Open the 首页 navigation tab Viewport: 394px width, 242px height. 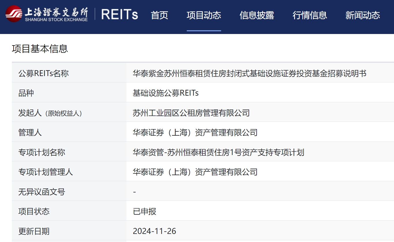point(159,15)
